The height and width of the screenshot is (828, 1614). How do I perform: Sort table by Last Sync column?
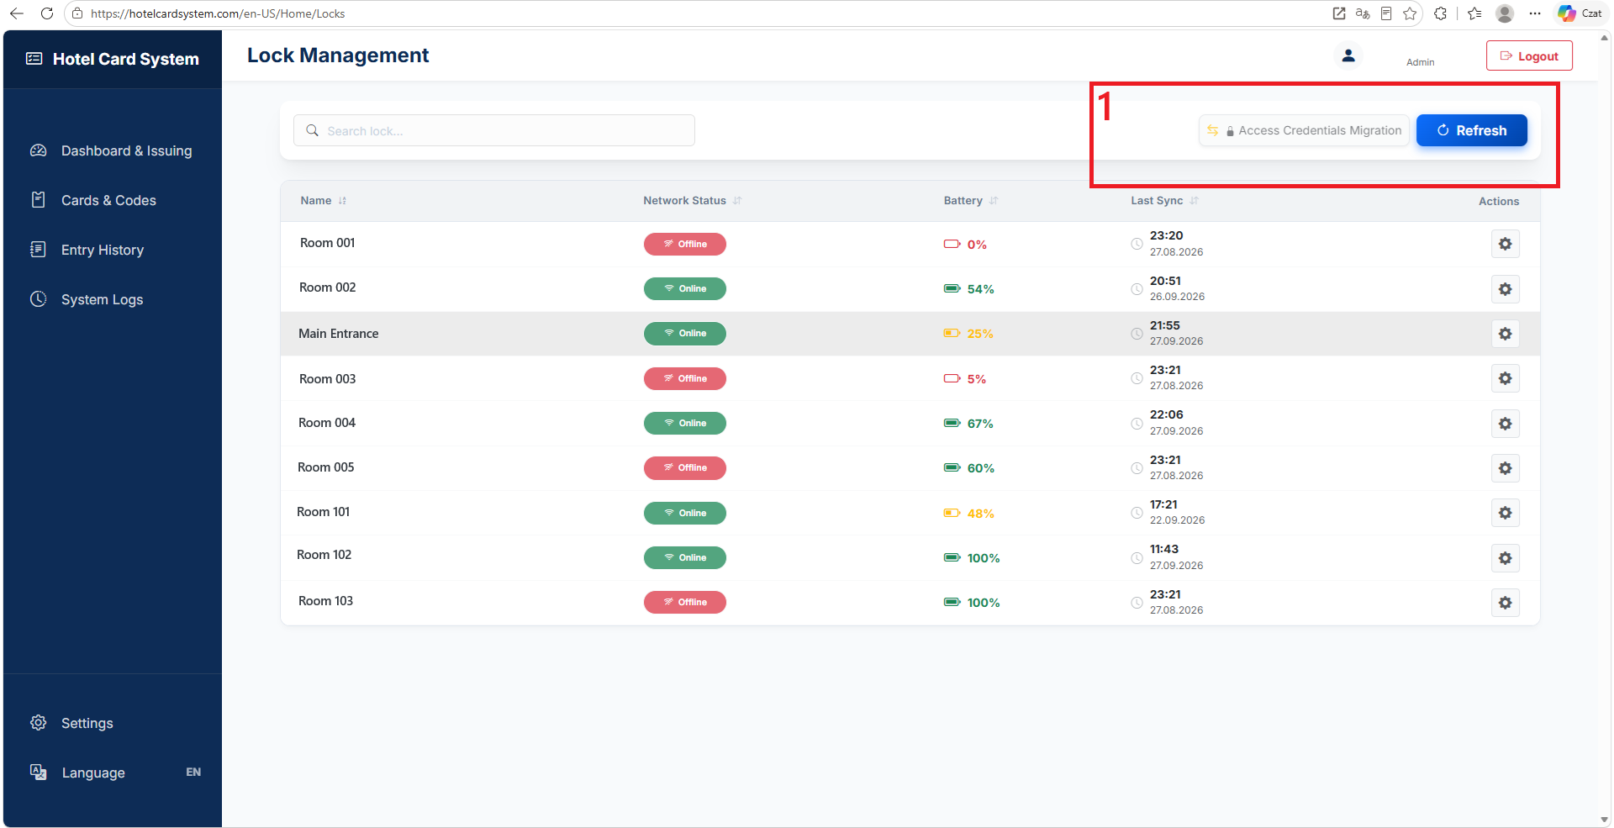coord(1164,201)
